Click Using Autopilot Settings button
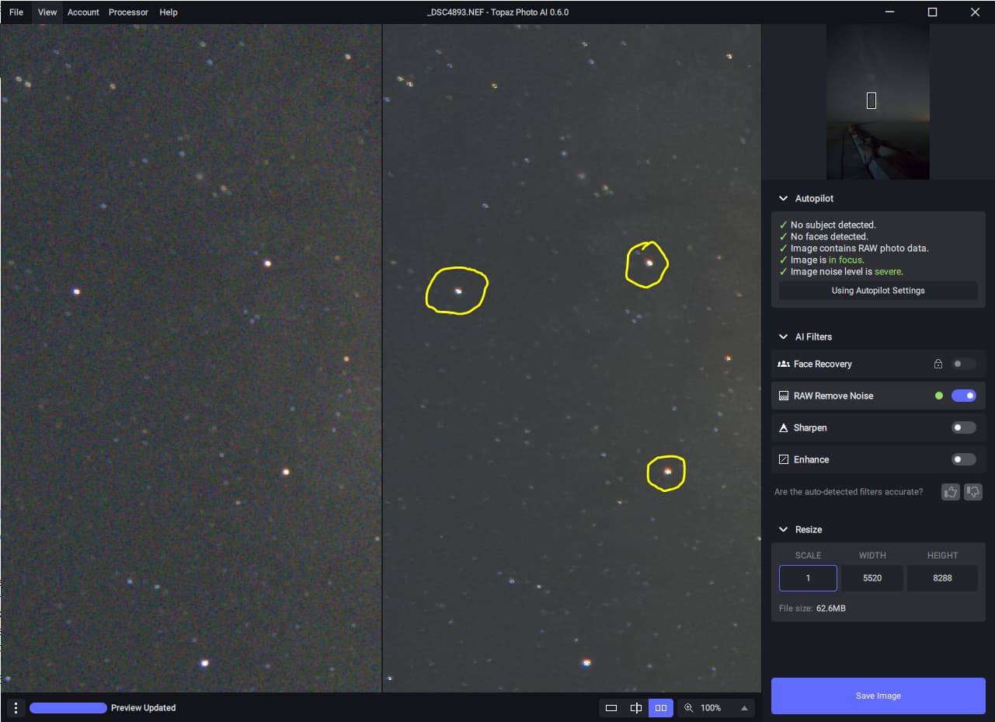Screen dimensions: 995x722 coord(878,291)
